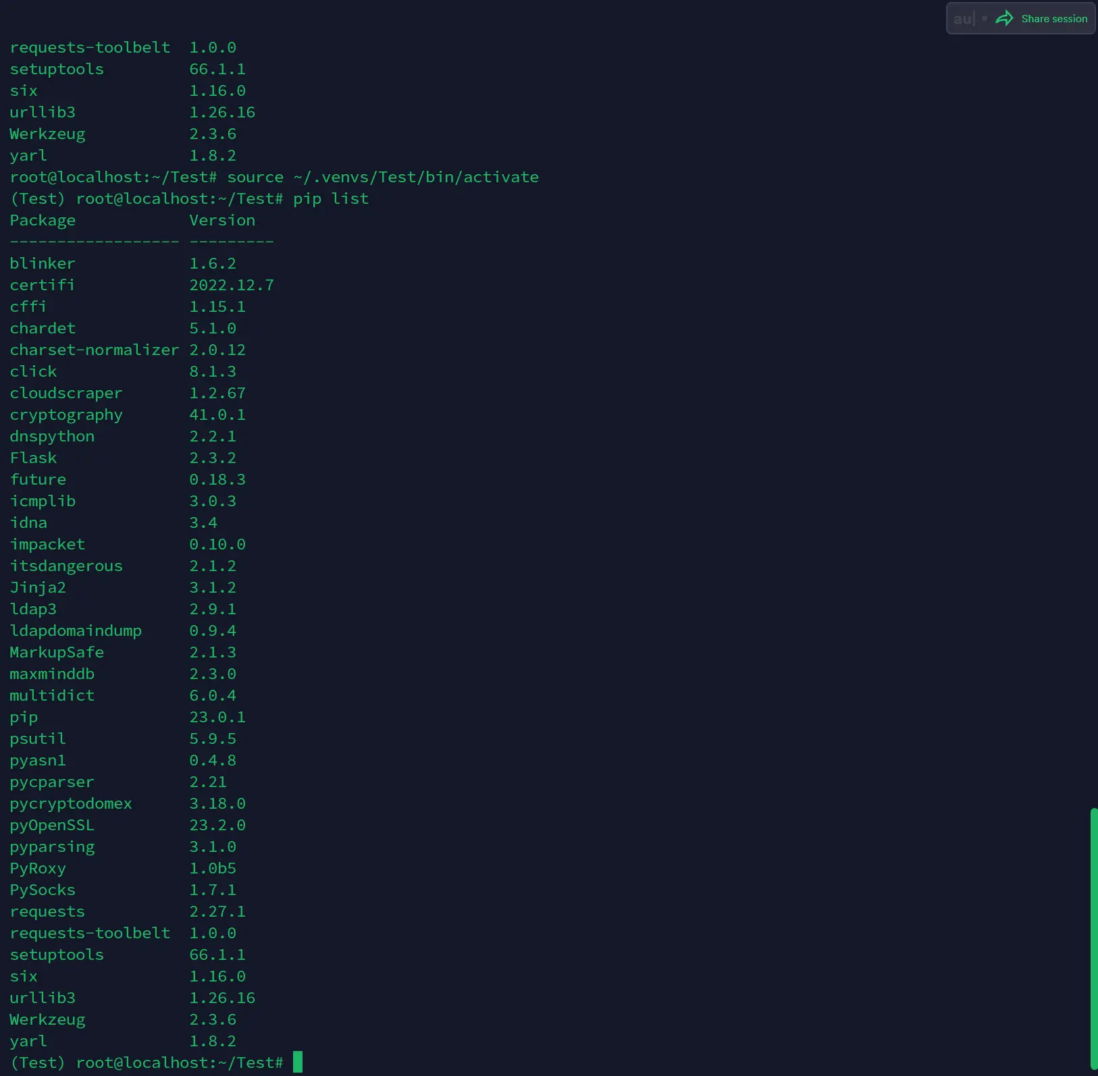Click the small dot beside the input field
This screenshot has height=1076, width=1098.
[x=985, y=18]
